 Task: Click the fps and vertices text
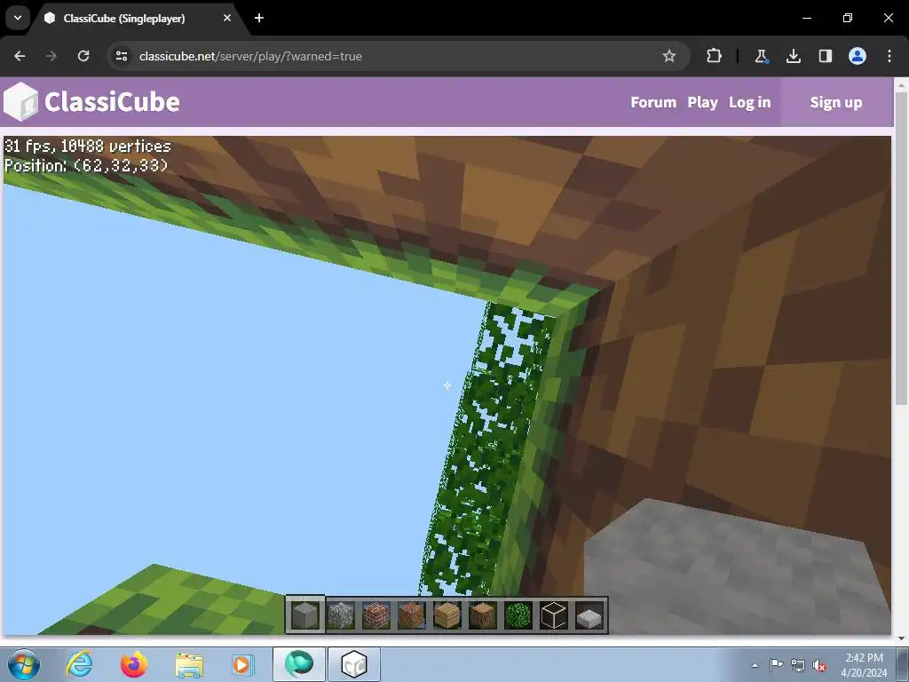click(88, 147)
